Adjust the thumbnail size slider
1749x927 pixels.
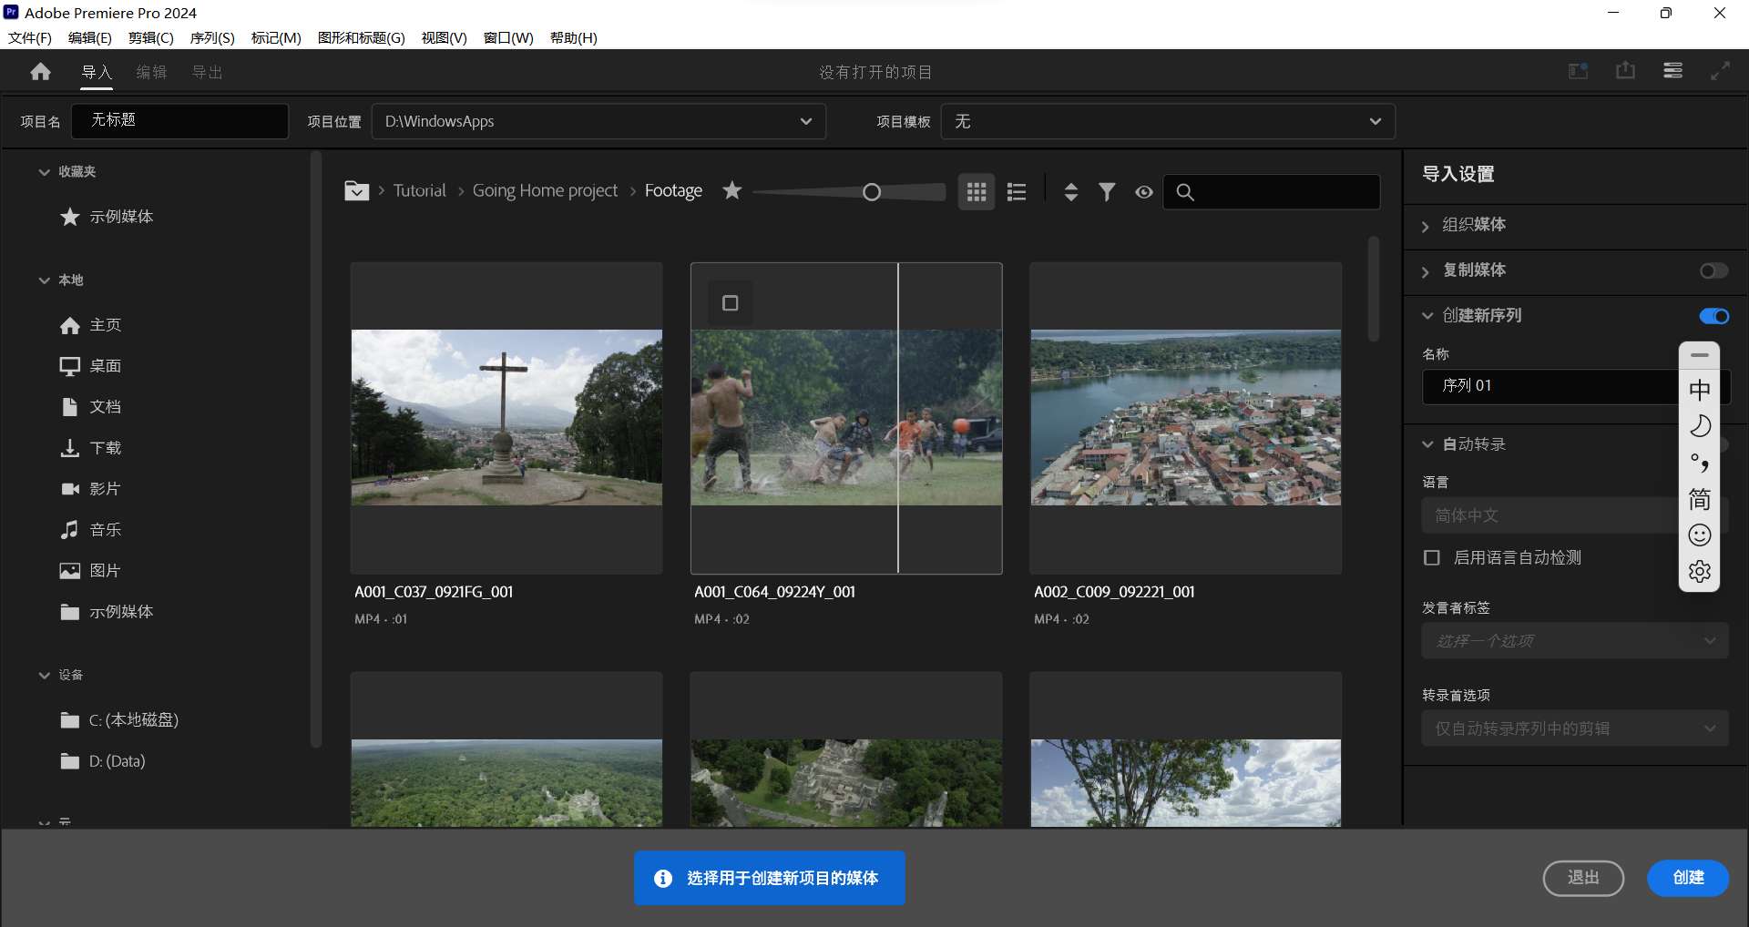871,192
